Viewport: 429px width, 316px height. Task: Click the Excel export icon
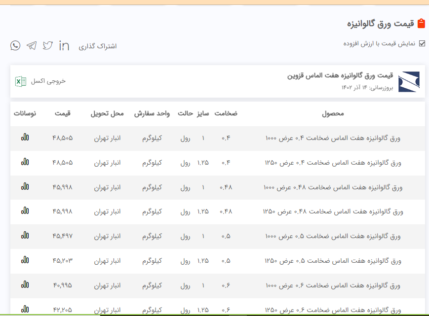20,81
